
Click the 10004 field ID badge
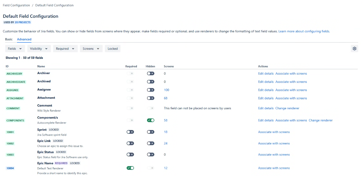[x=10, y=168]
